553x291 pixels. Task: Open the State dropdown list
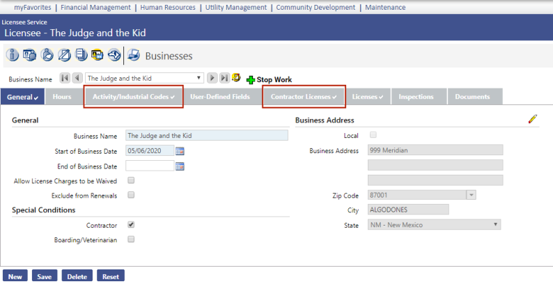496,225
